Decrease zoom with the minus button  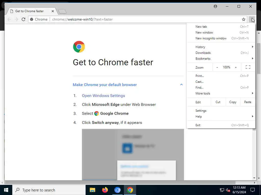pyautogui.click(x=217, y=67)
